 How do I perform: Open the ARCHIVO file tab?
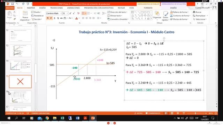click(x=10, y=8)
